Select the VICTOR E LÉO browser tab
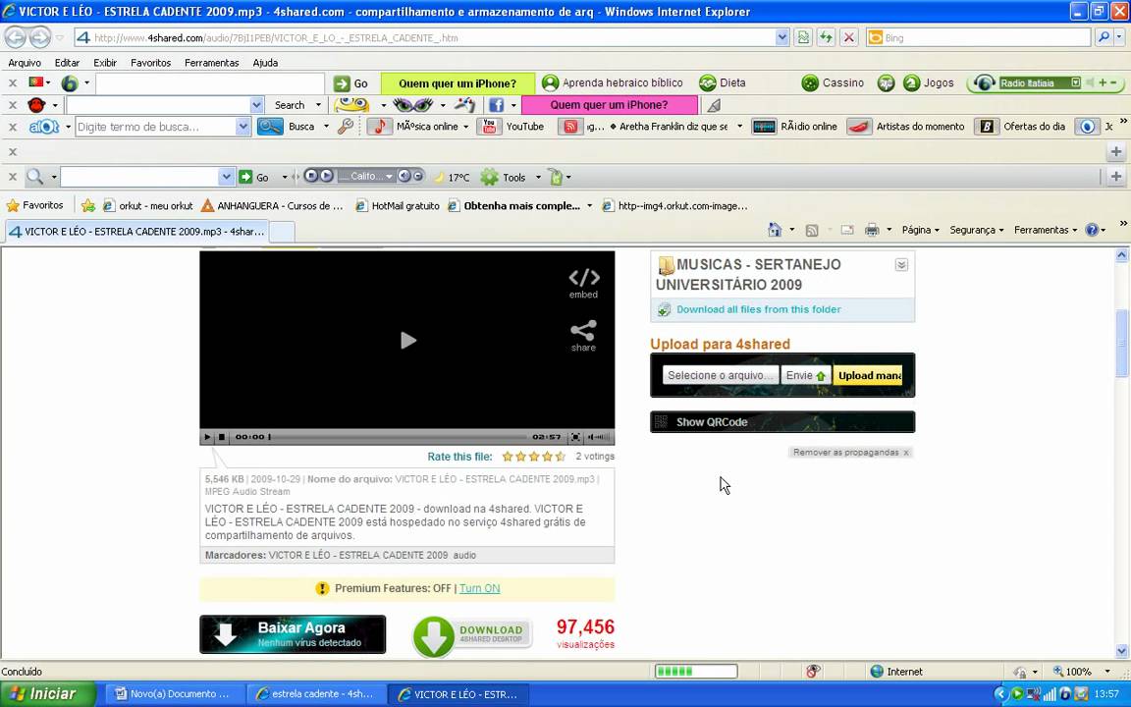The height and width of the screenshot is (707, 1131). 136,232
